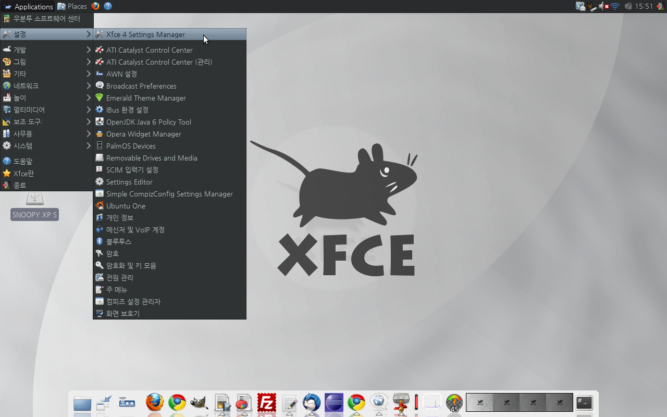Open the Applications menu button

click(x=28, y=6)
